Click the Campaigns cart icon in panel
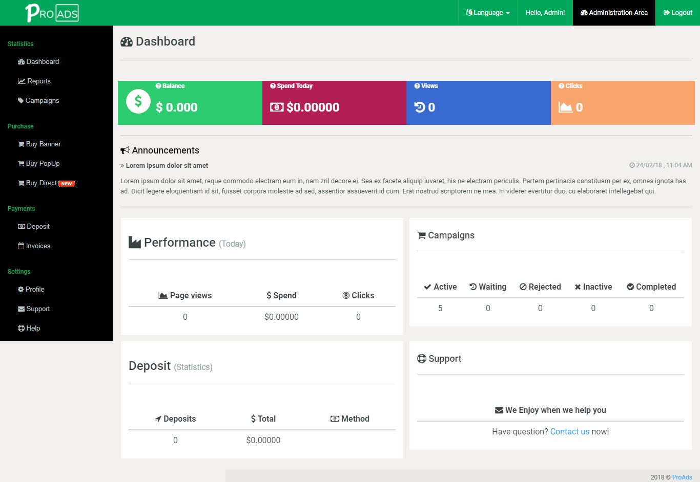700x482 pixels. [x=422, y=235]
